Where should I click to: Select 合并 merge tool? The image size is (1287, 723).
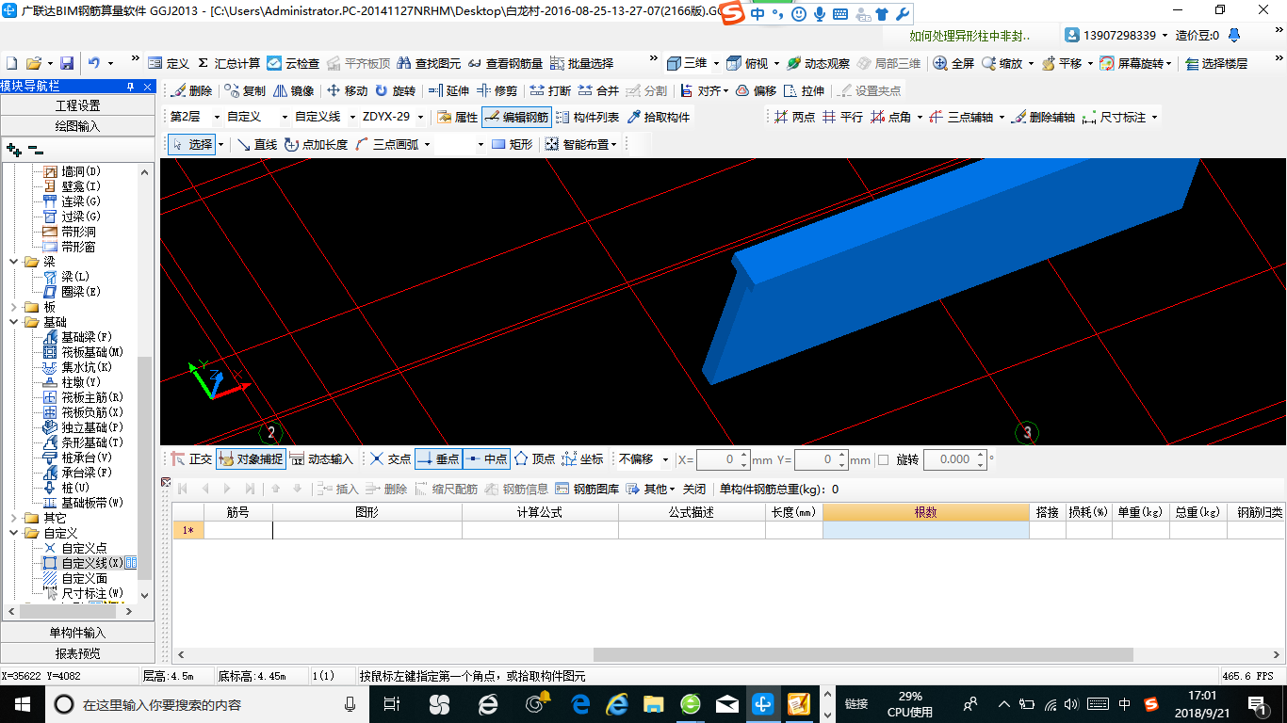click(x=598, y=91)
